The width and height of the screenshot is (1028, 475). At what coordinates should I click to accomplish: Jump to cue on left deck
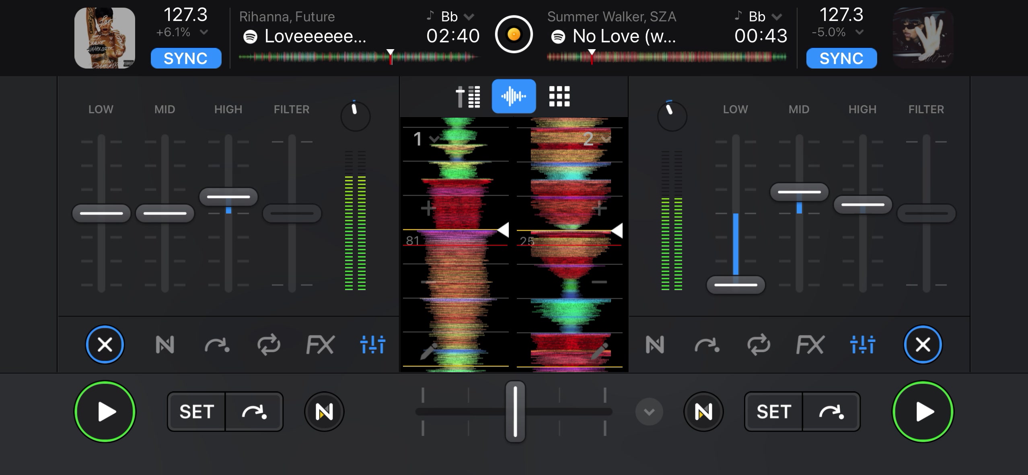click(x=254, y=412)
